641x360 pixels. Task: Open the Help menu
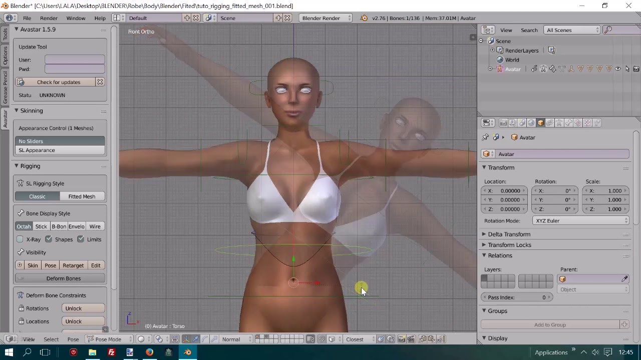click(x=100, y=18)
